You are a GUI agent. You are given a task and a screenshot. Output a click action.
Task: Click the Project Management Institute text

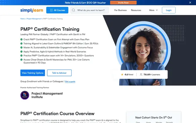(47, 95)
